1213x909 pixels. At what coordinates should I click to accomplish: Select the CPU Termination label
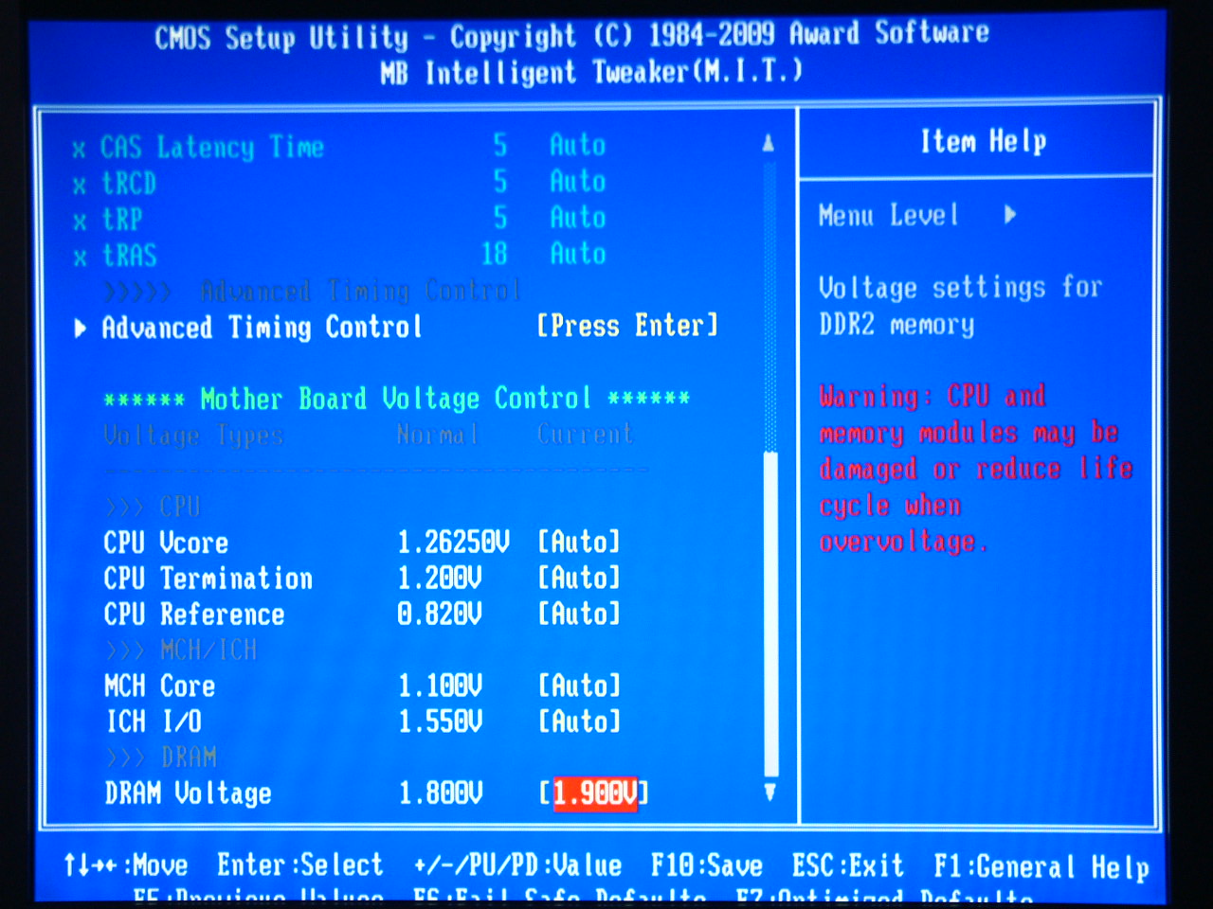click(x=208, y=579)
